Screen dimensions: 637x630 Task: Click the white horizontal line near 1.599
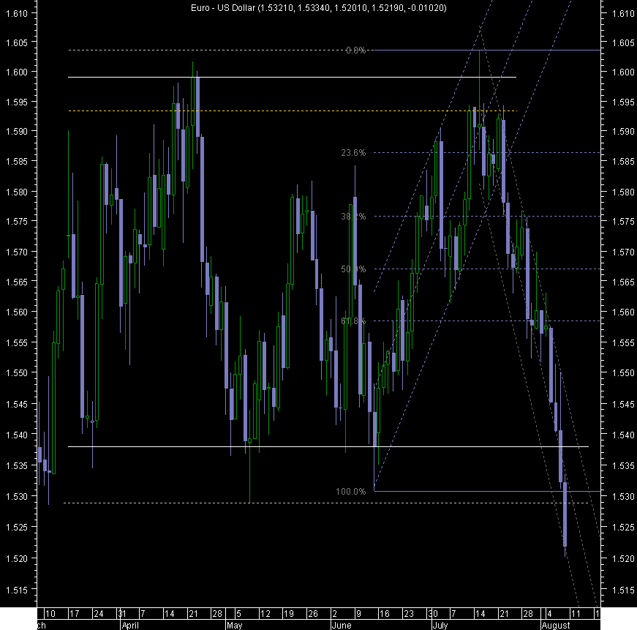(292, 77)
